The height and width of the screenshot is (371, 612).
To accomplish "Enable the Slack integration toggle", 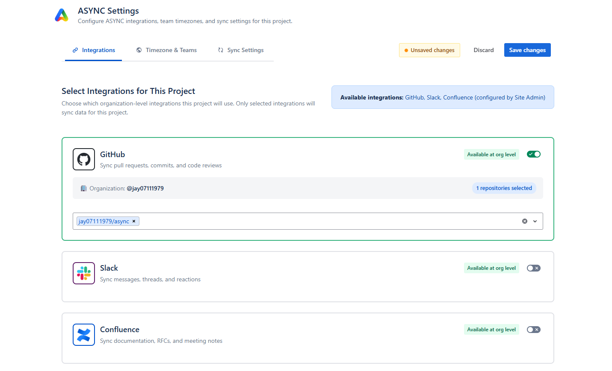I will coord(533,268).
